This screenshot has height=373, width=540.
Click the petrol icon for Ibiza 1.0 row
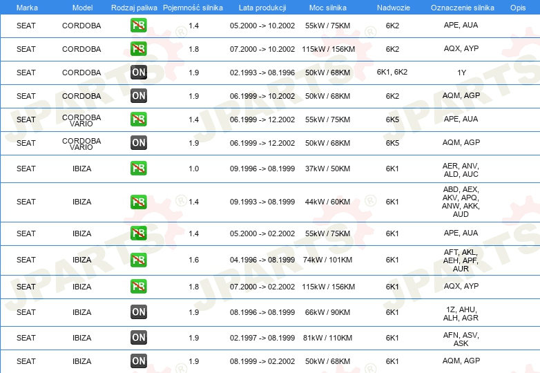(x=138, y=169)
